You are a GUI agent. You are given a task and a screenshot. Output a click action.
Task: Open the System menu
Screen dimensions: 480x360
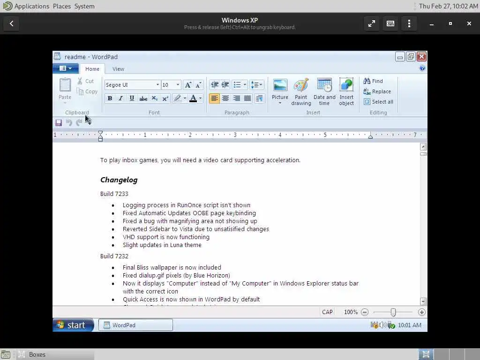pyautogui.click(x=84, y=6)
